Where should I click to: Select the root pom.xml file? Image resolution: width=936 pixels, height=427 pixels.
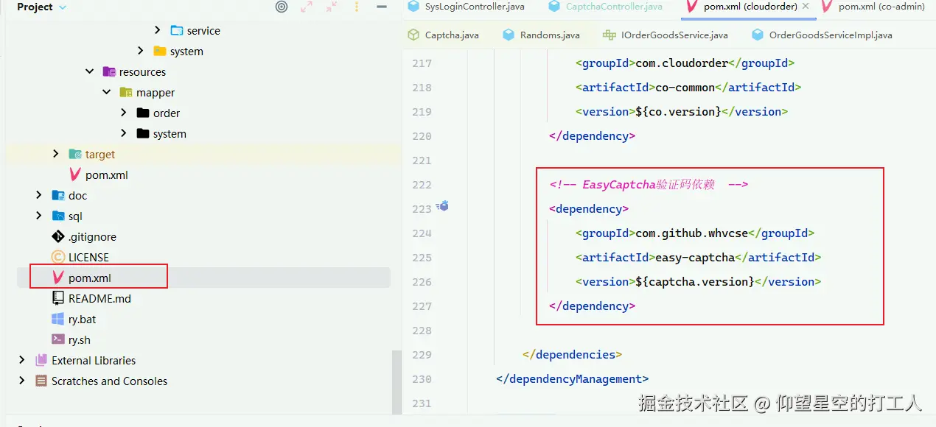tap(90, 278)
